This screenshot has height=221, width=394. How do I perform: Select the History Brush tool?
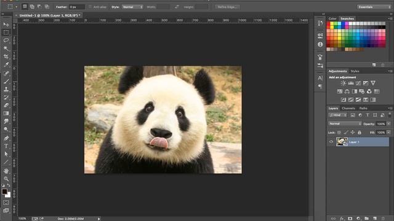6,97
